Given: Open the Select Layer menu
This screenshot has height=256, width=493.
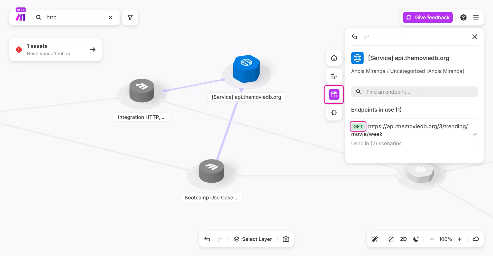Looking at the screenshot, I should 253,239.
